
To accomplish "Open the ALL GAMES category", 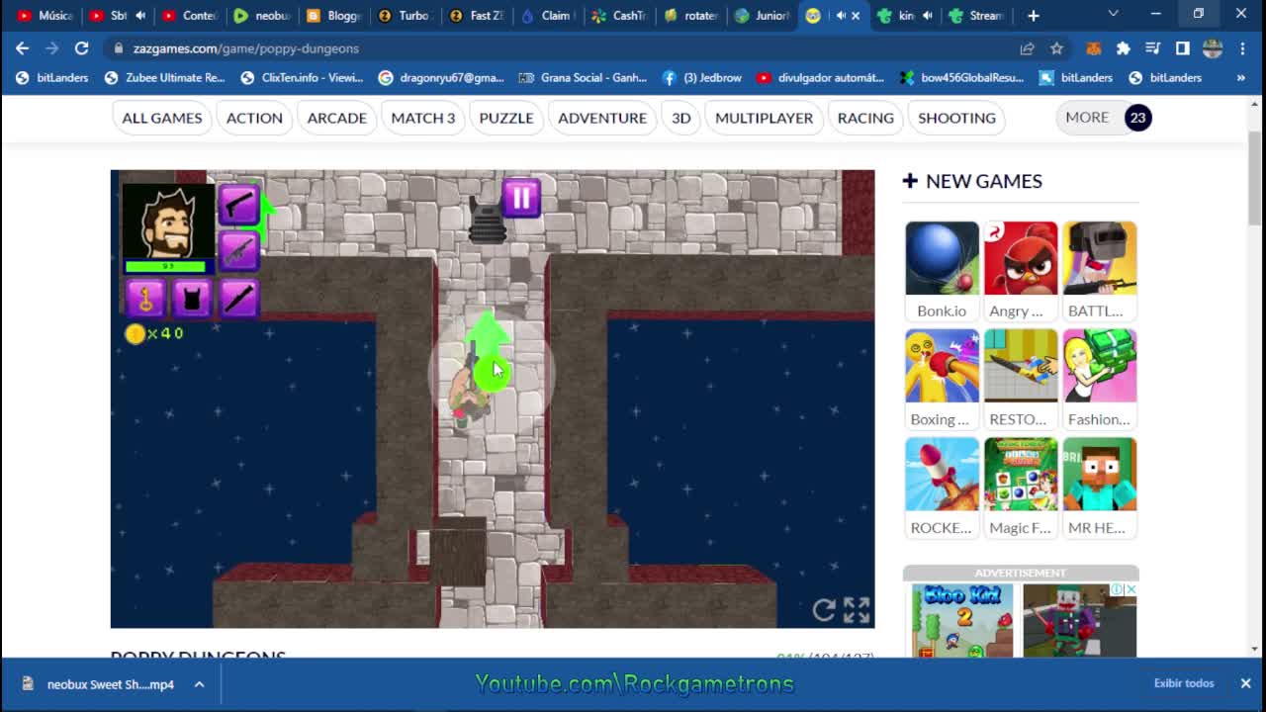I will [162, 118].
